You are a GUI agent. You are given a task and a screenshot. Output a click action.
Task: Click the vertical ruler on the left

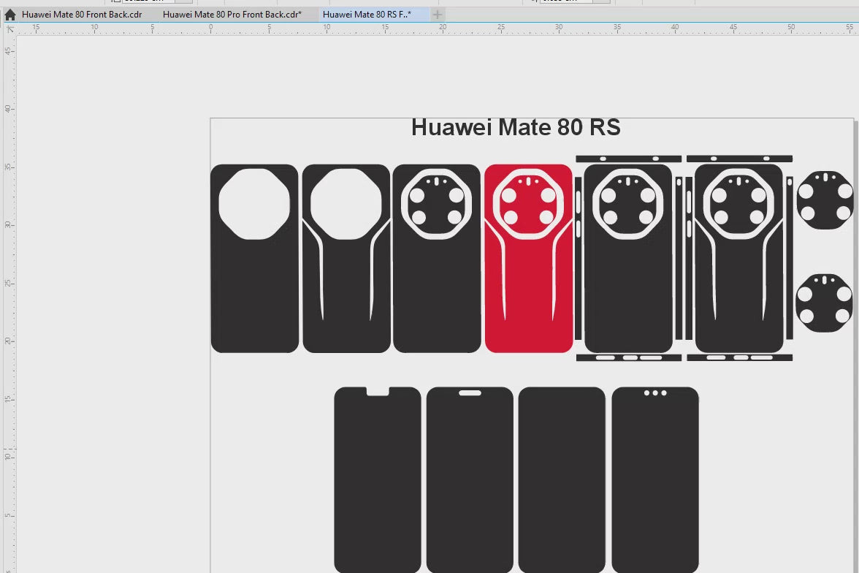coord(9,292)
